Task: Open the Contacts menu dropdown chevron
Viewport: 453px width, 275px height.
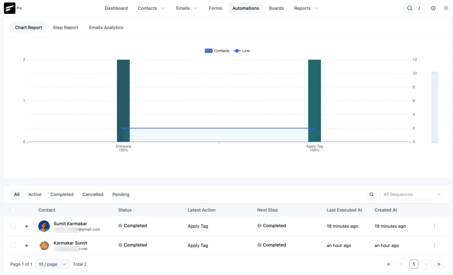Action: click(163, 8)
